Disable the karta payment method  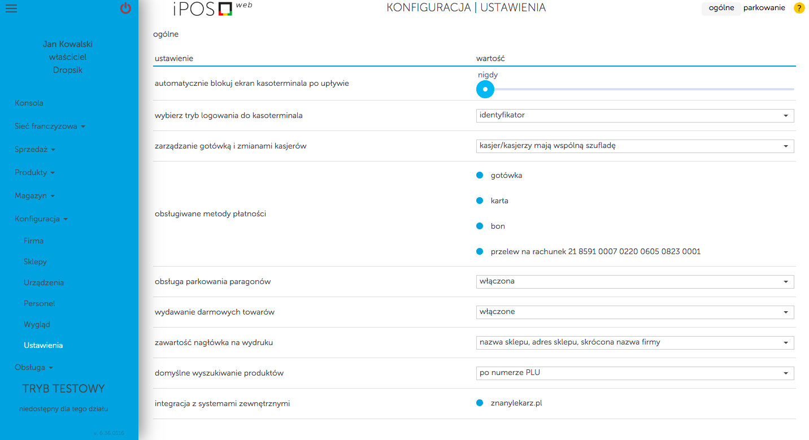(x=480, y=201)
